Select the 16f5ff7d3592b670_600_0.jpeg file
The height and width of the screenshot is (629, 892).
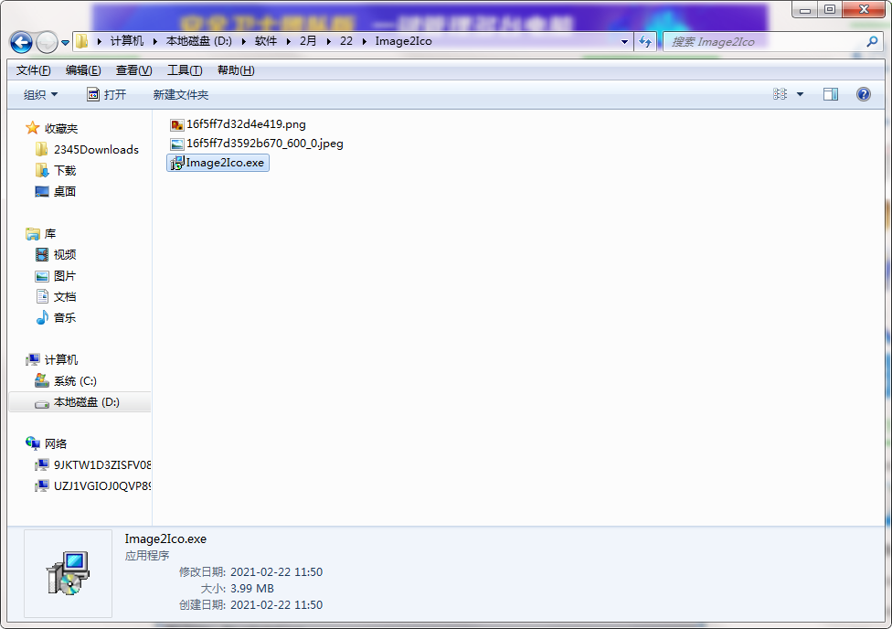point(264,144)
